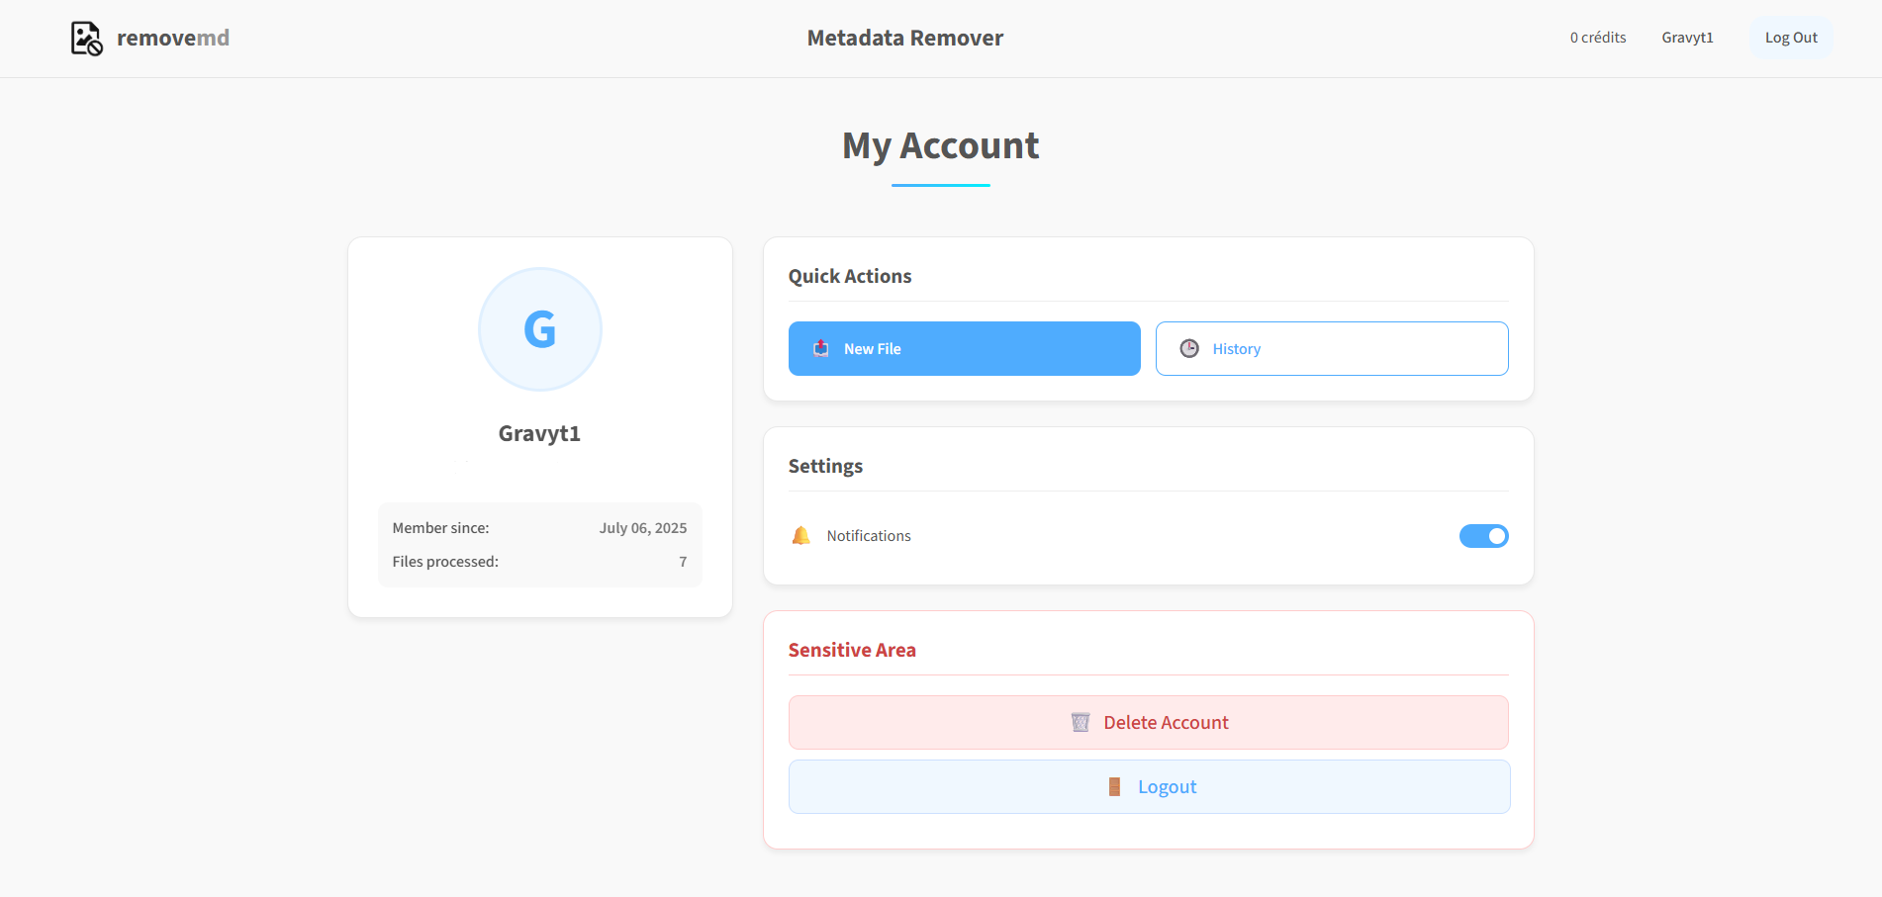Click the Member since: label
1882x897 pixels.
point(440,528)
